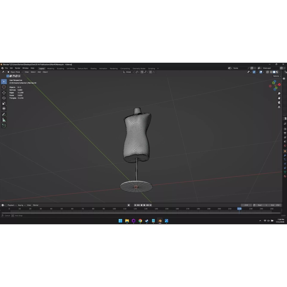Toggle auto keying record button
This screenshot has height=287, width=287.
129,205
